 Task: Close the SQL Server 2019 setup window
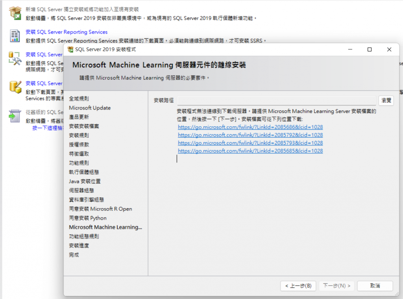pos(389,49)
